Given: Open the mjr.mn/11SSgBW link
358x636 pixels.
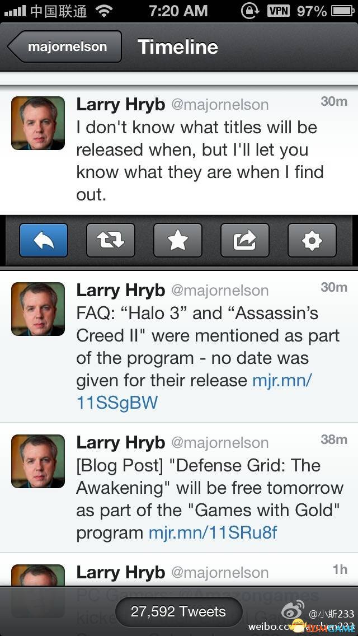Looking at the screenshot, I should click(x=195, y=392).
